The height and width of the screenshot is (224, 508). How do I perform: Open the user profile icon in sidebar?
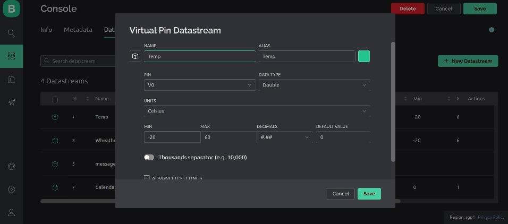(11, 212)
